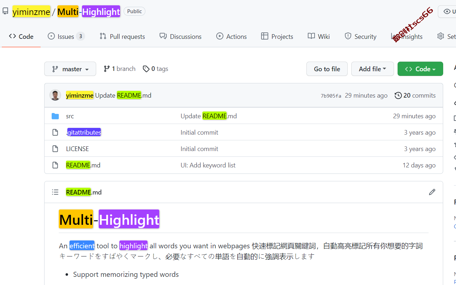
Task: Open the Security tab
Action: pyautogui.click(x=361, y=36)
